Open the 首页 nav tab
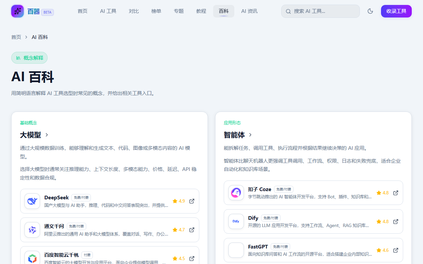This screenshot has height=264, width=423. [x=83, y=11]
